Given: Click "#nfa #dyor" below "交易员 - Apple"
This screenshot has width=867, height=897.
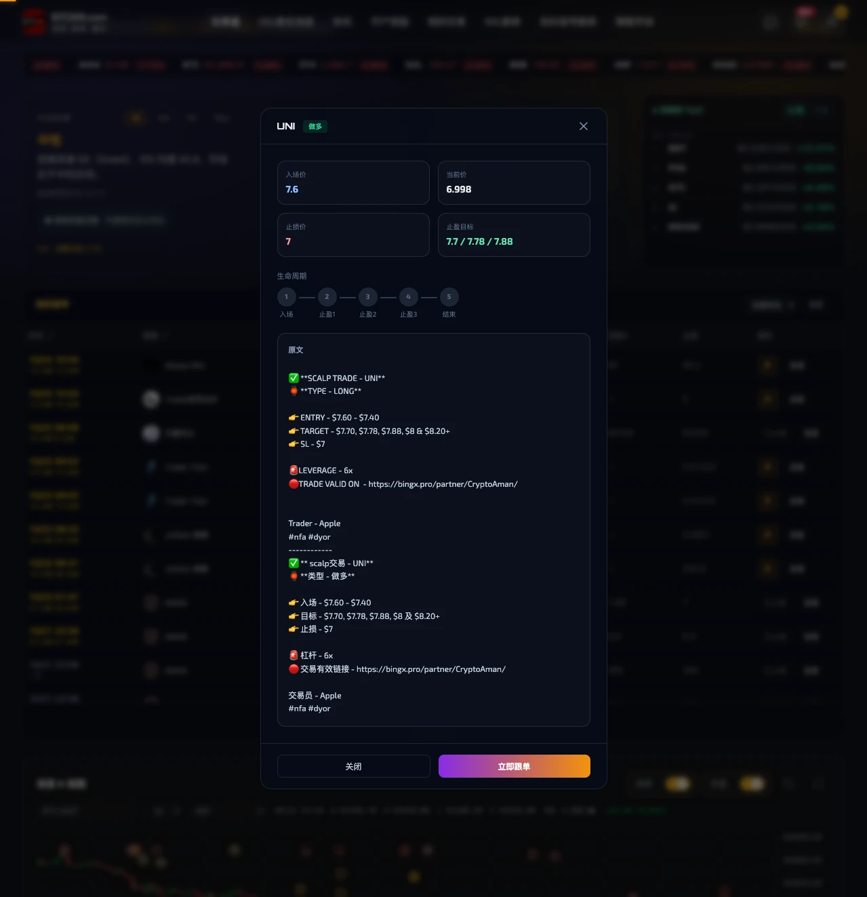Looking at the screenshot, I should [310, 709].
